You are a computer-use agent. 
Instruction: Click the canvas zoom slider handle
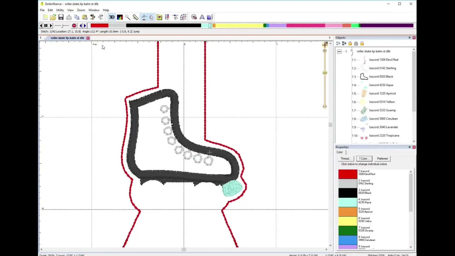coord(325,73)
